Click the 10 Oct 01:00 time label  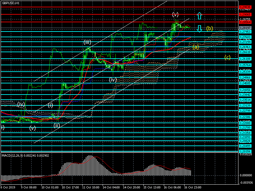click(50, 187)
